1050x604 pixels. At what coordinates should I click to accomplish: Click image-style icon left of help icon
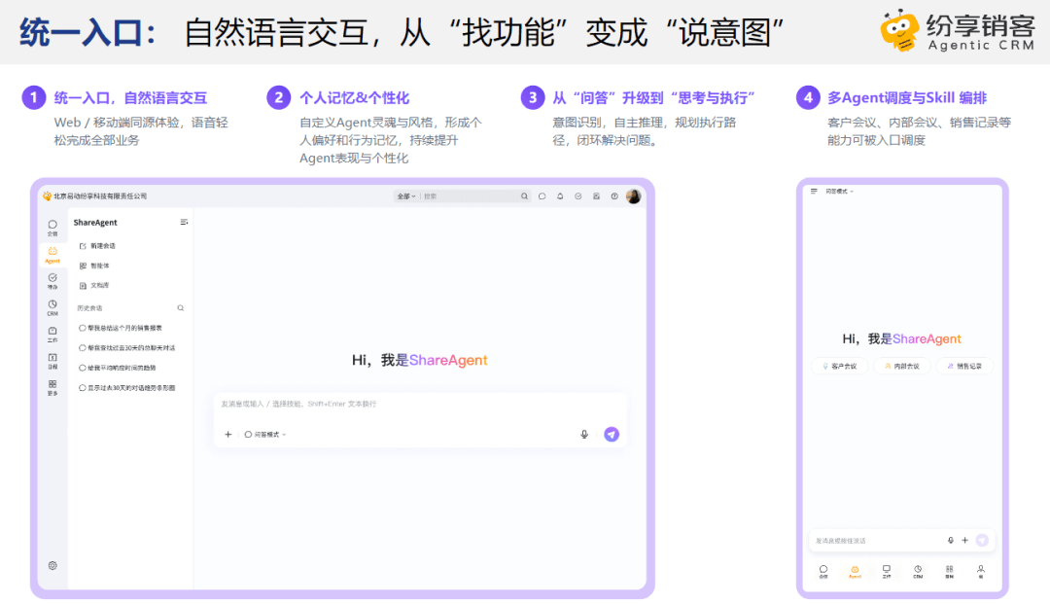click(596, 196)
